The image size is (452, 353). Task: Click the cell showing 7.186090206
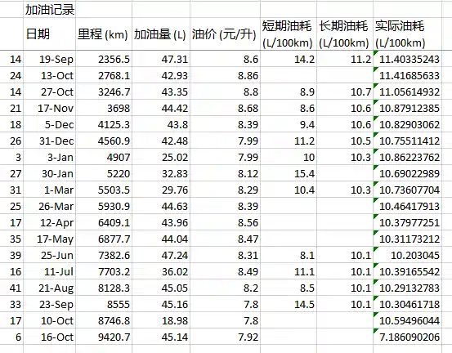407,337
